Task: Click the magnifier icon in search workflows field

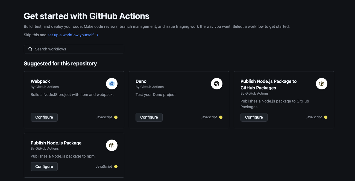Action: [x=30, y=49]
